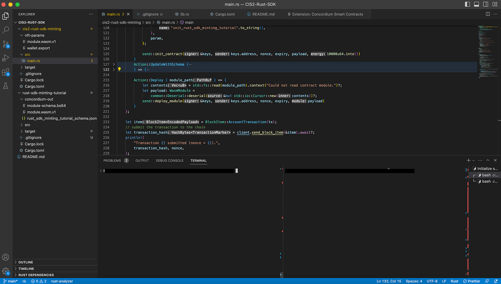Open the Extensions view icon
The height and width of the screenshot is (284, 501).
pyautogui.click(x=6, y=72)
